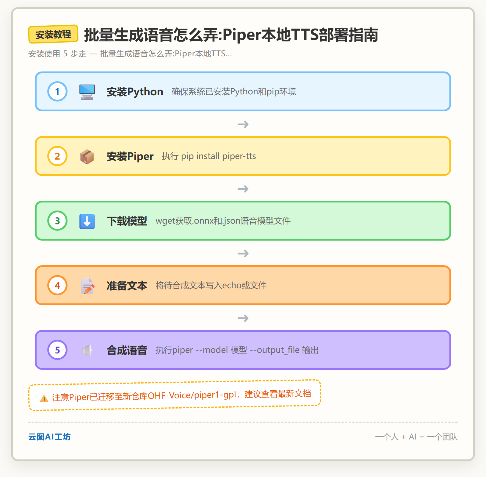Click the main title about Piper本地TTS部署指南
Image resolution: width=486 pixels, height=477 pixels.
[231, 35]
